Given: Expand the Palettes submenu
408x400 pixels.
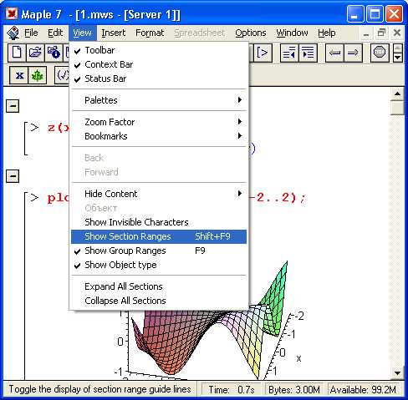Looking at the screenshot, I should [160, 100].
